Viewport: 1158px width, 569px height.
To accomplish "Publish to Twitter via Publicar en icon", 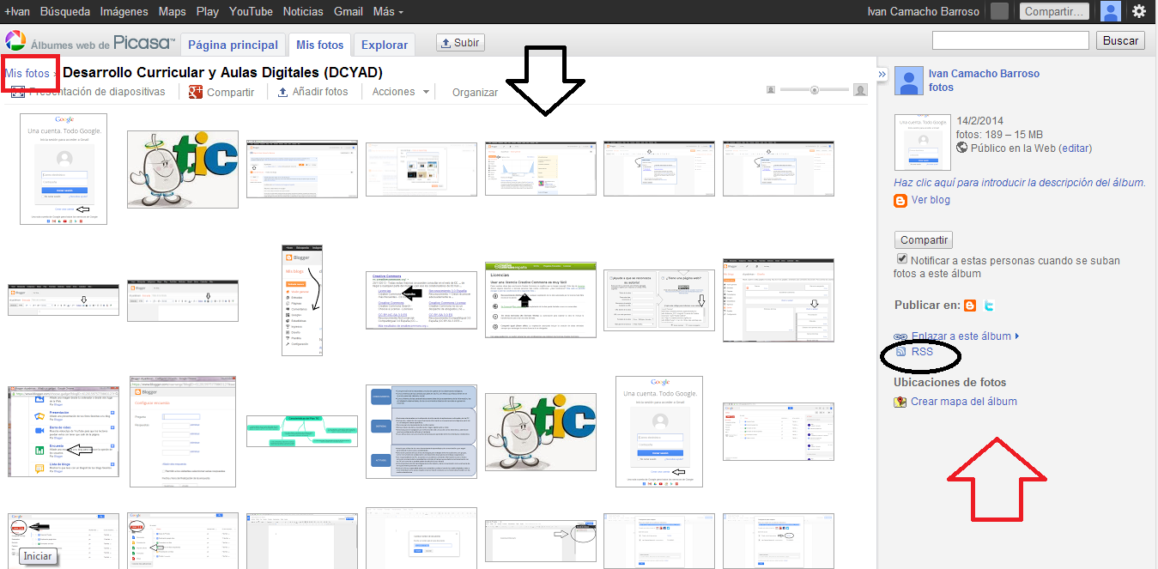I will (990, 306).
